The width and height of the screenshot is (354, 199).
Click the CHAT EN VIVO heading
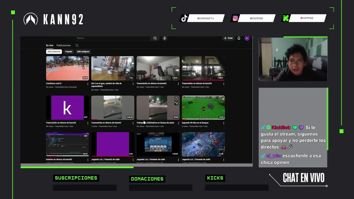pyautogui.click(x=303, y=178)
